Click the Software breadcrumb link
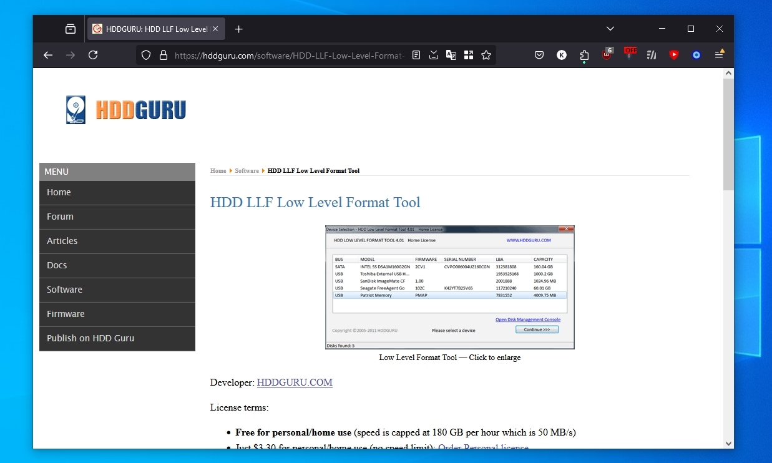 [x=247, y=170]
